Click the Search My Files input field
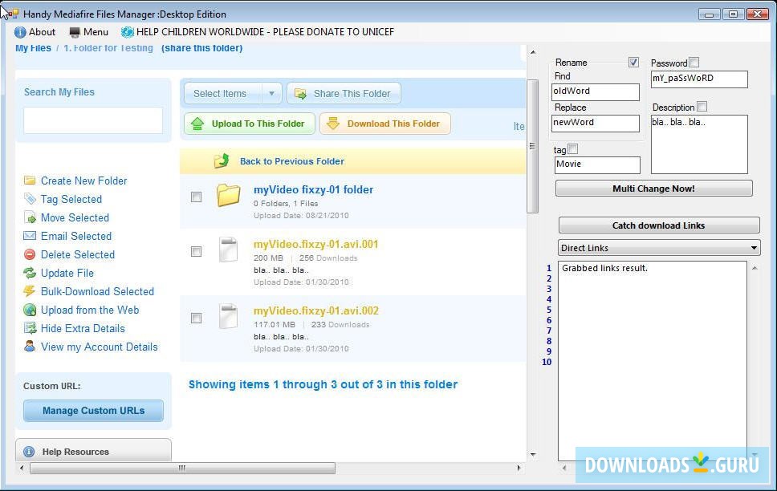The image size is (777, 491). click(x=93, y=120)
